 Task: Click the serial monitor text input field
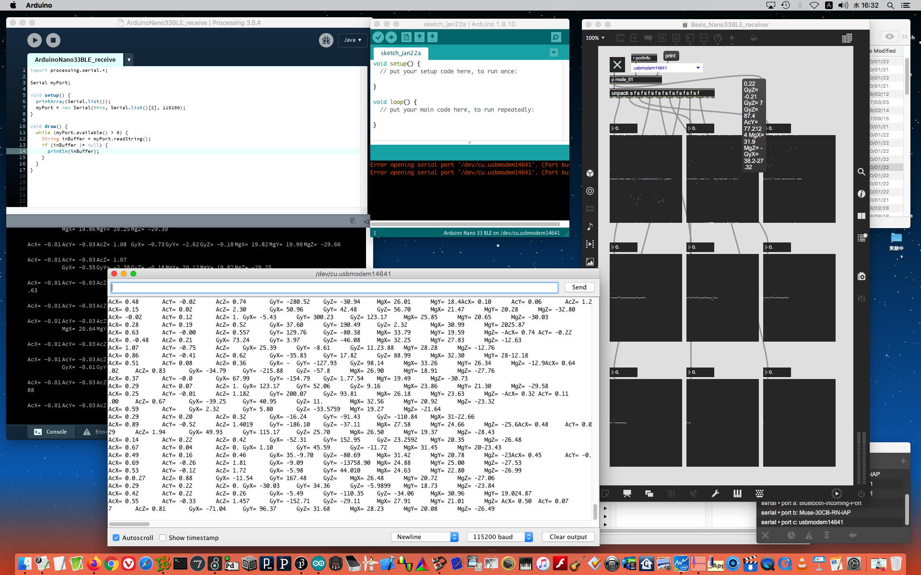[x=334, y=287]
